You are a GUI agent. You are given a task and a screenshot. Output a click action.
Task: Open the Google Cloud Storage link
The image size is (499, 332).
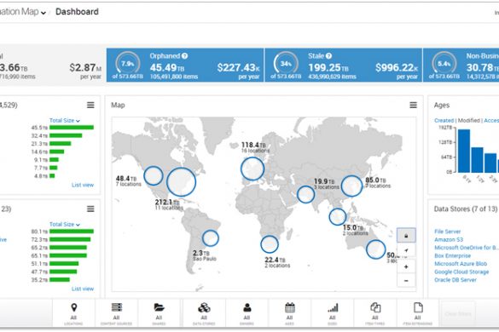pos(461,272)
